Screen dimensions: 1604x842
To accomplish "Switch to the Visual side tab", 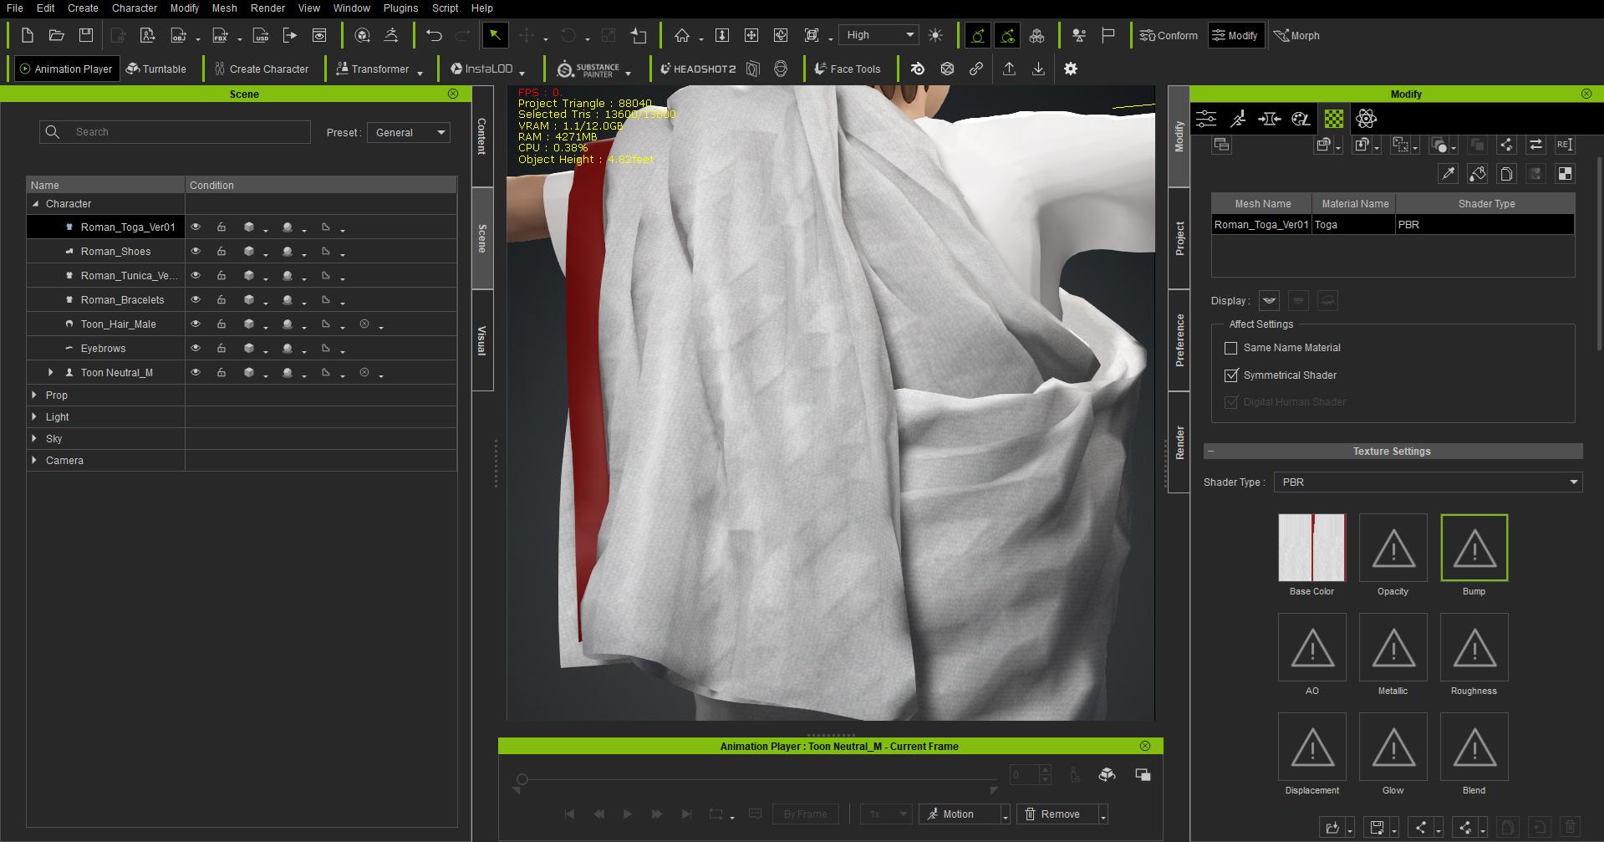I will click(482, 340).
